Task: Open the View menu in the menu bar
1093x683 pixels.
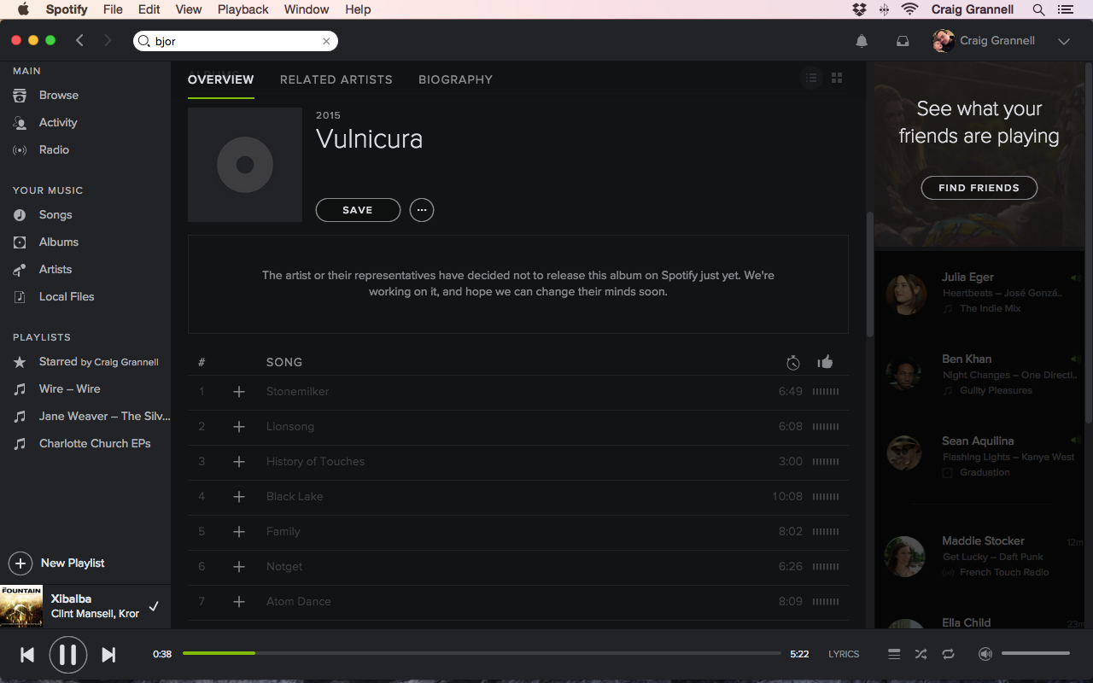Action: point(189,9)
